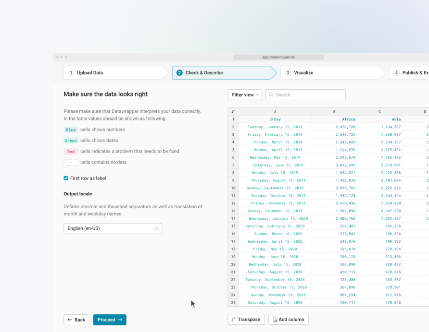The height and width of the screenshot is (332, 429).
Task: Click the Transpose button
Action: click(x=246, y=320)
